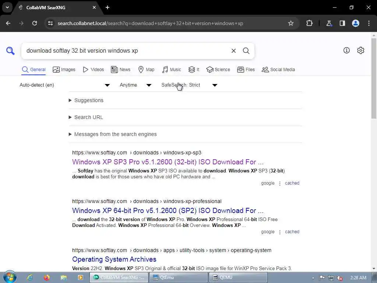Open the Windows Start button
377x283 pixels.
[x=10, y=277]
